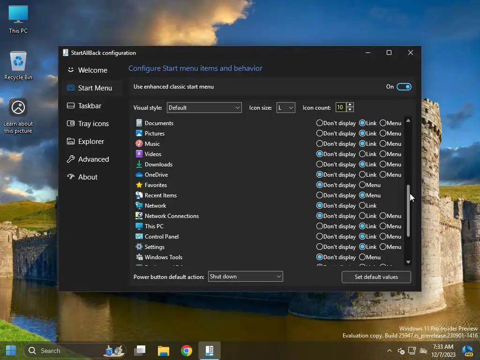Viewport: 480px width, 360px height.
Task: Click the Windows Tools icon
Action: click(139, 257)
